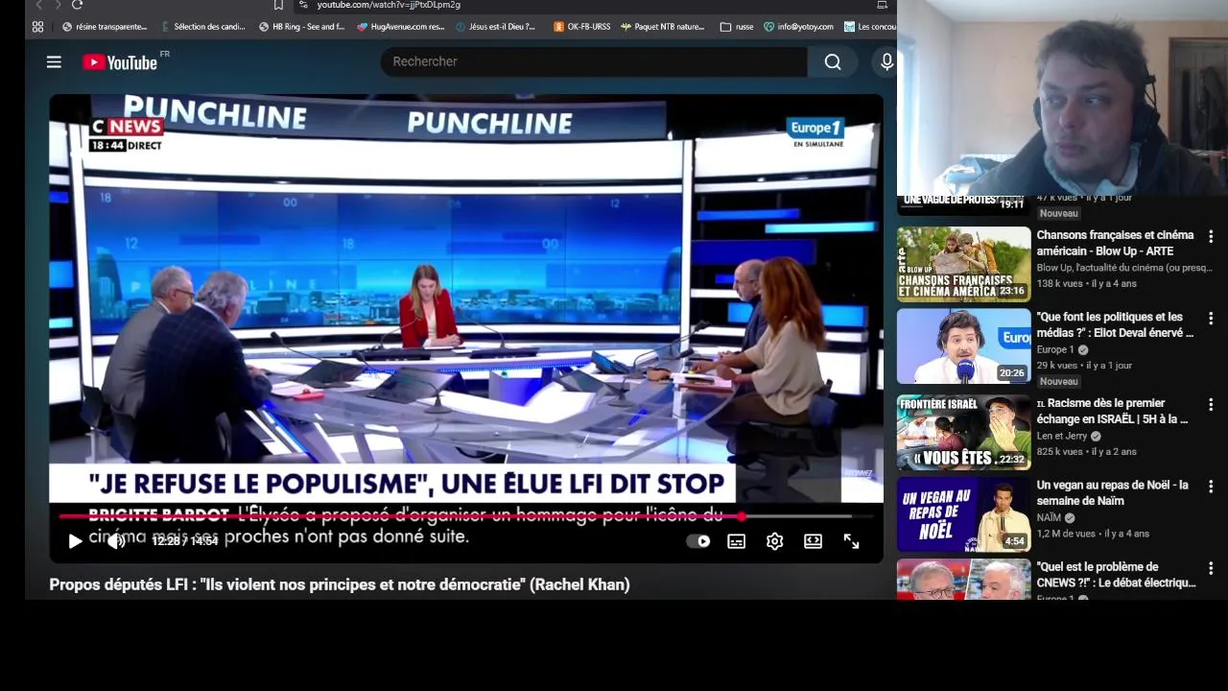Open 'Un vegan au repas de Noël' title

1112,492
